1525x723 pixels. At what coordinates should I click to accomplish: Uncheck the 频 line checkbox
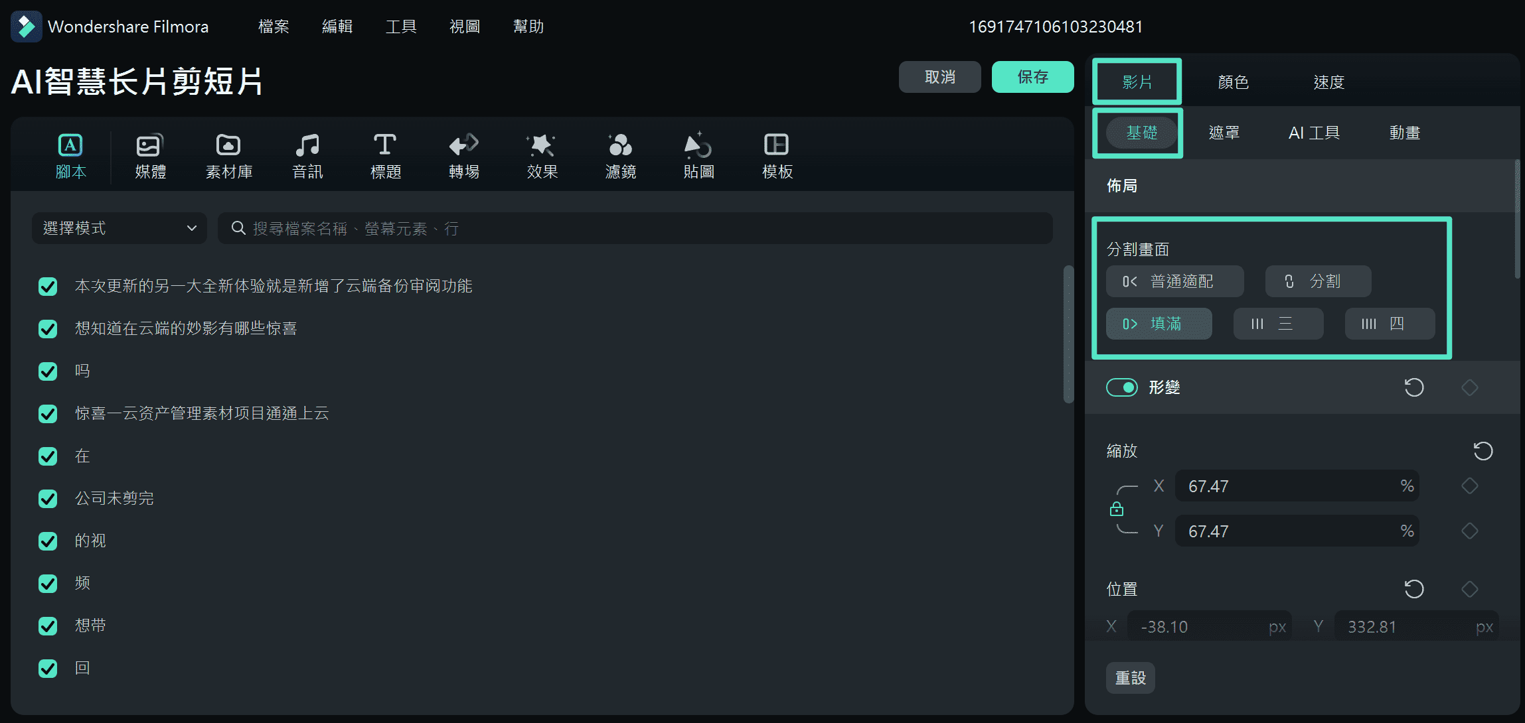point(48,584)
